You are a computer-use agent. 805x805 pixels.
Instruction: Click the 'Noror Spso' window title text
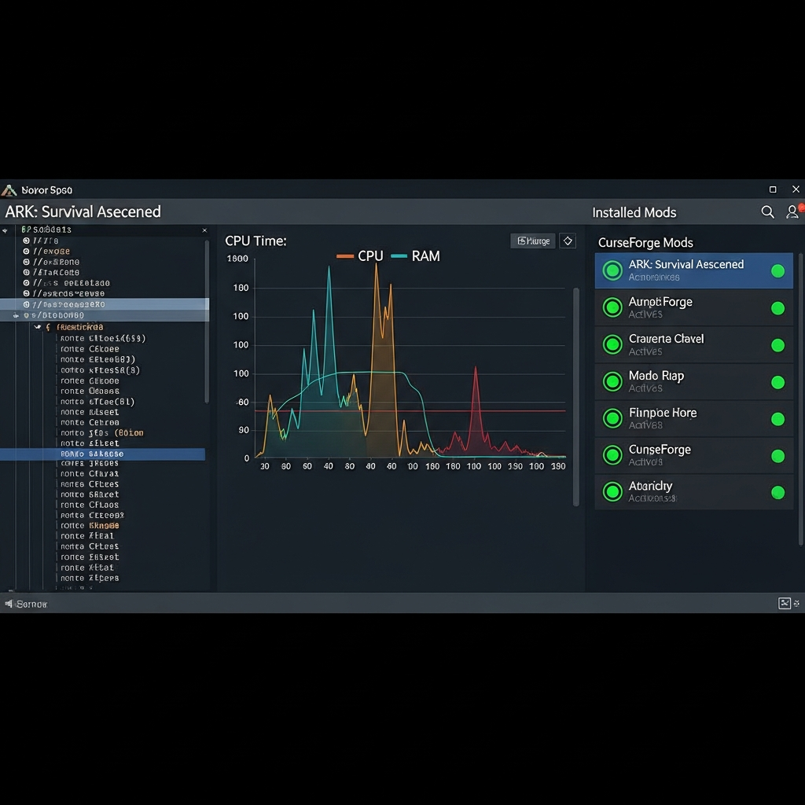(x=46, y=190)
